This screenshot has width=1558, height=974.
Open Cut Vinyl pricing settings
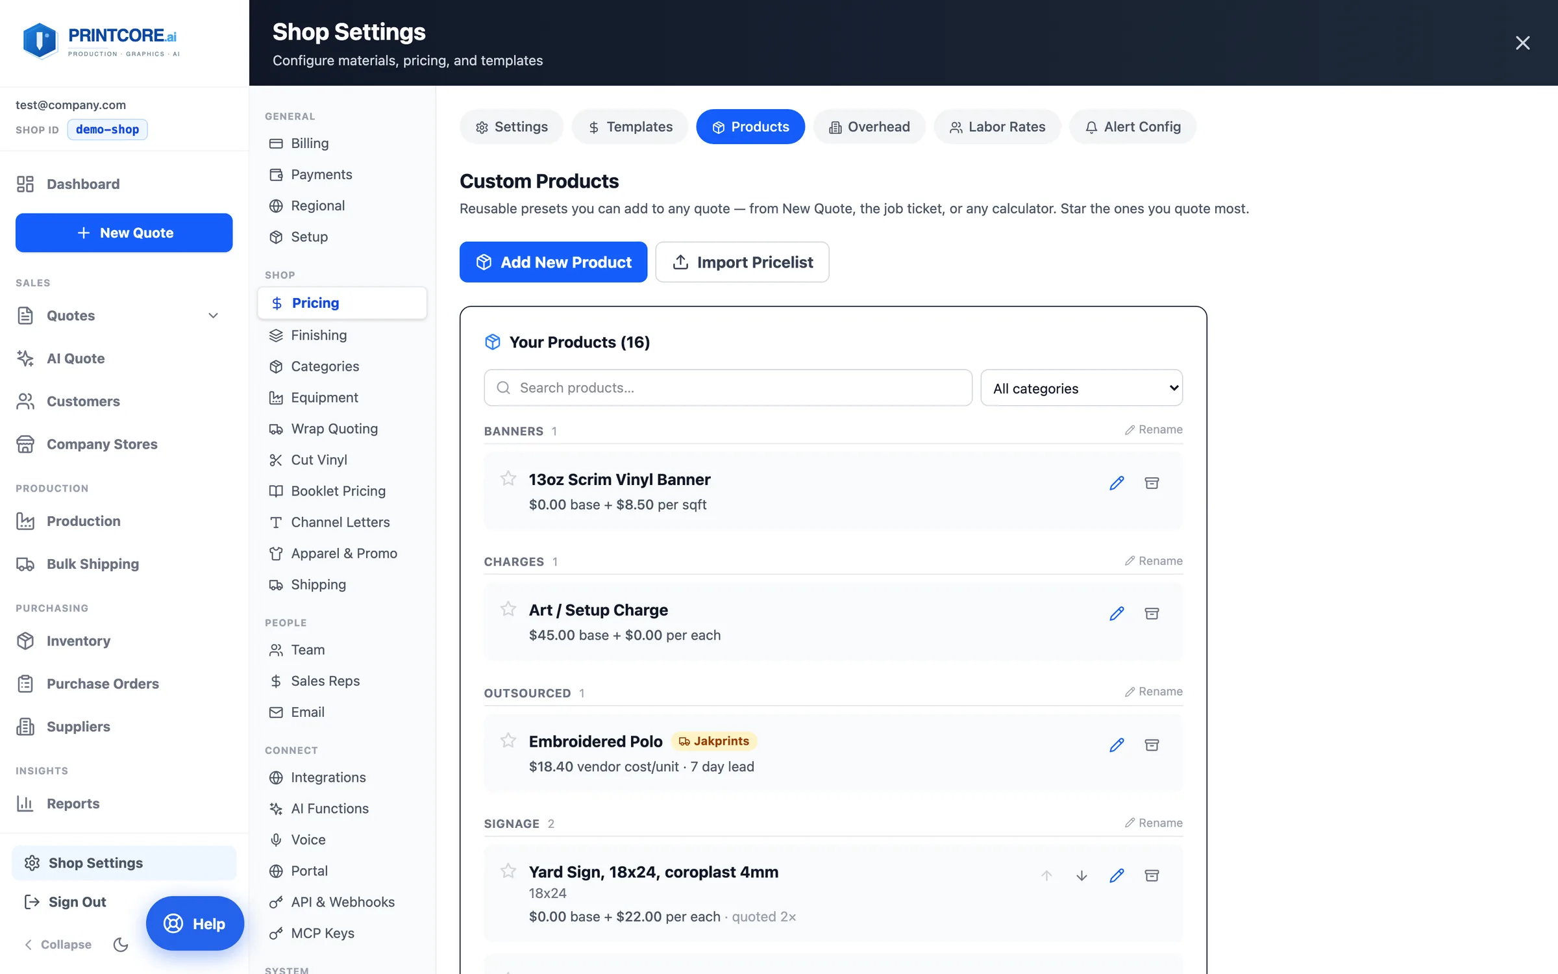[342, 460]
